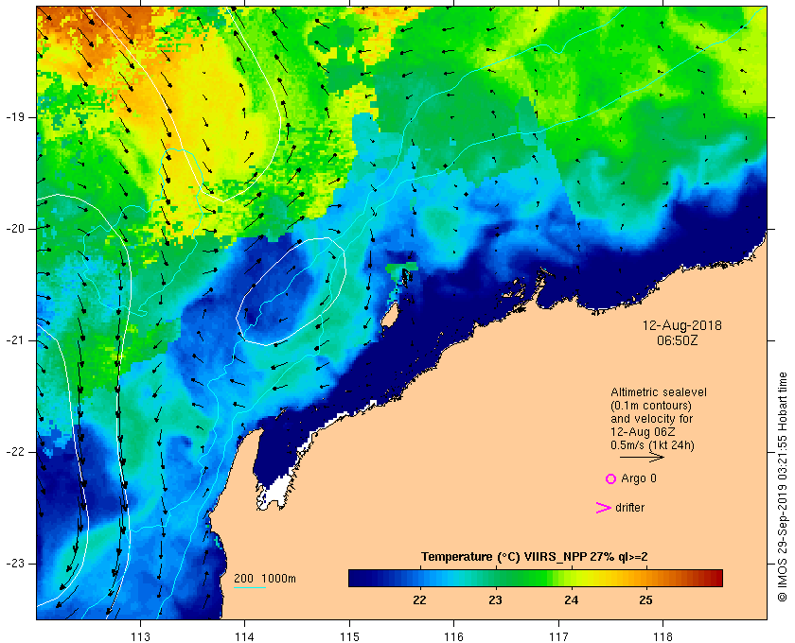This screenshot has width=795, height=643.
Task: Click the longitude label 117
Action: (x=558, y=637)
